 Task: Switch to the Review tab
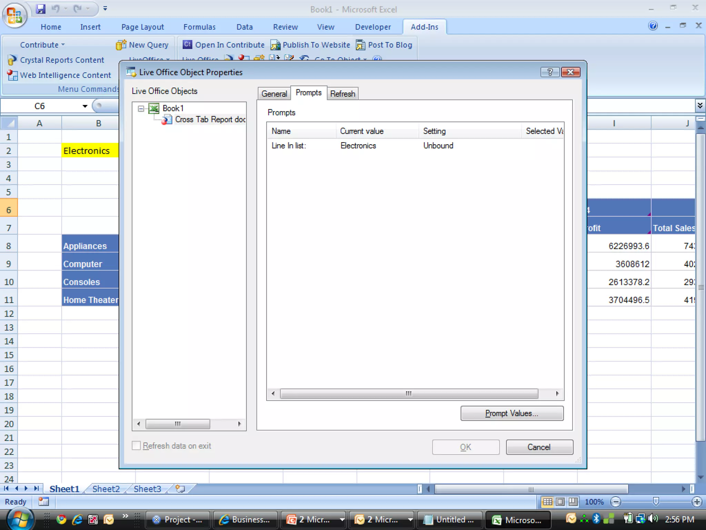point(285,27)
